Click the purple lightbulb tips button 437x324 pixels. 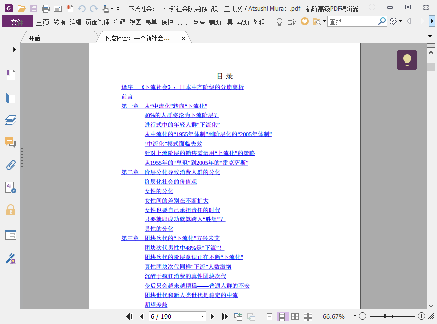(407, 60)
